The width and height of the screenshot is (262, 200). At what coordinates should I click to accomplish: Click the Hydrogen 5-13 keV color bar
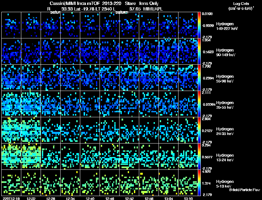point(199,183)
